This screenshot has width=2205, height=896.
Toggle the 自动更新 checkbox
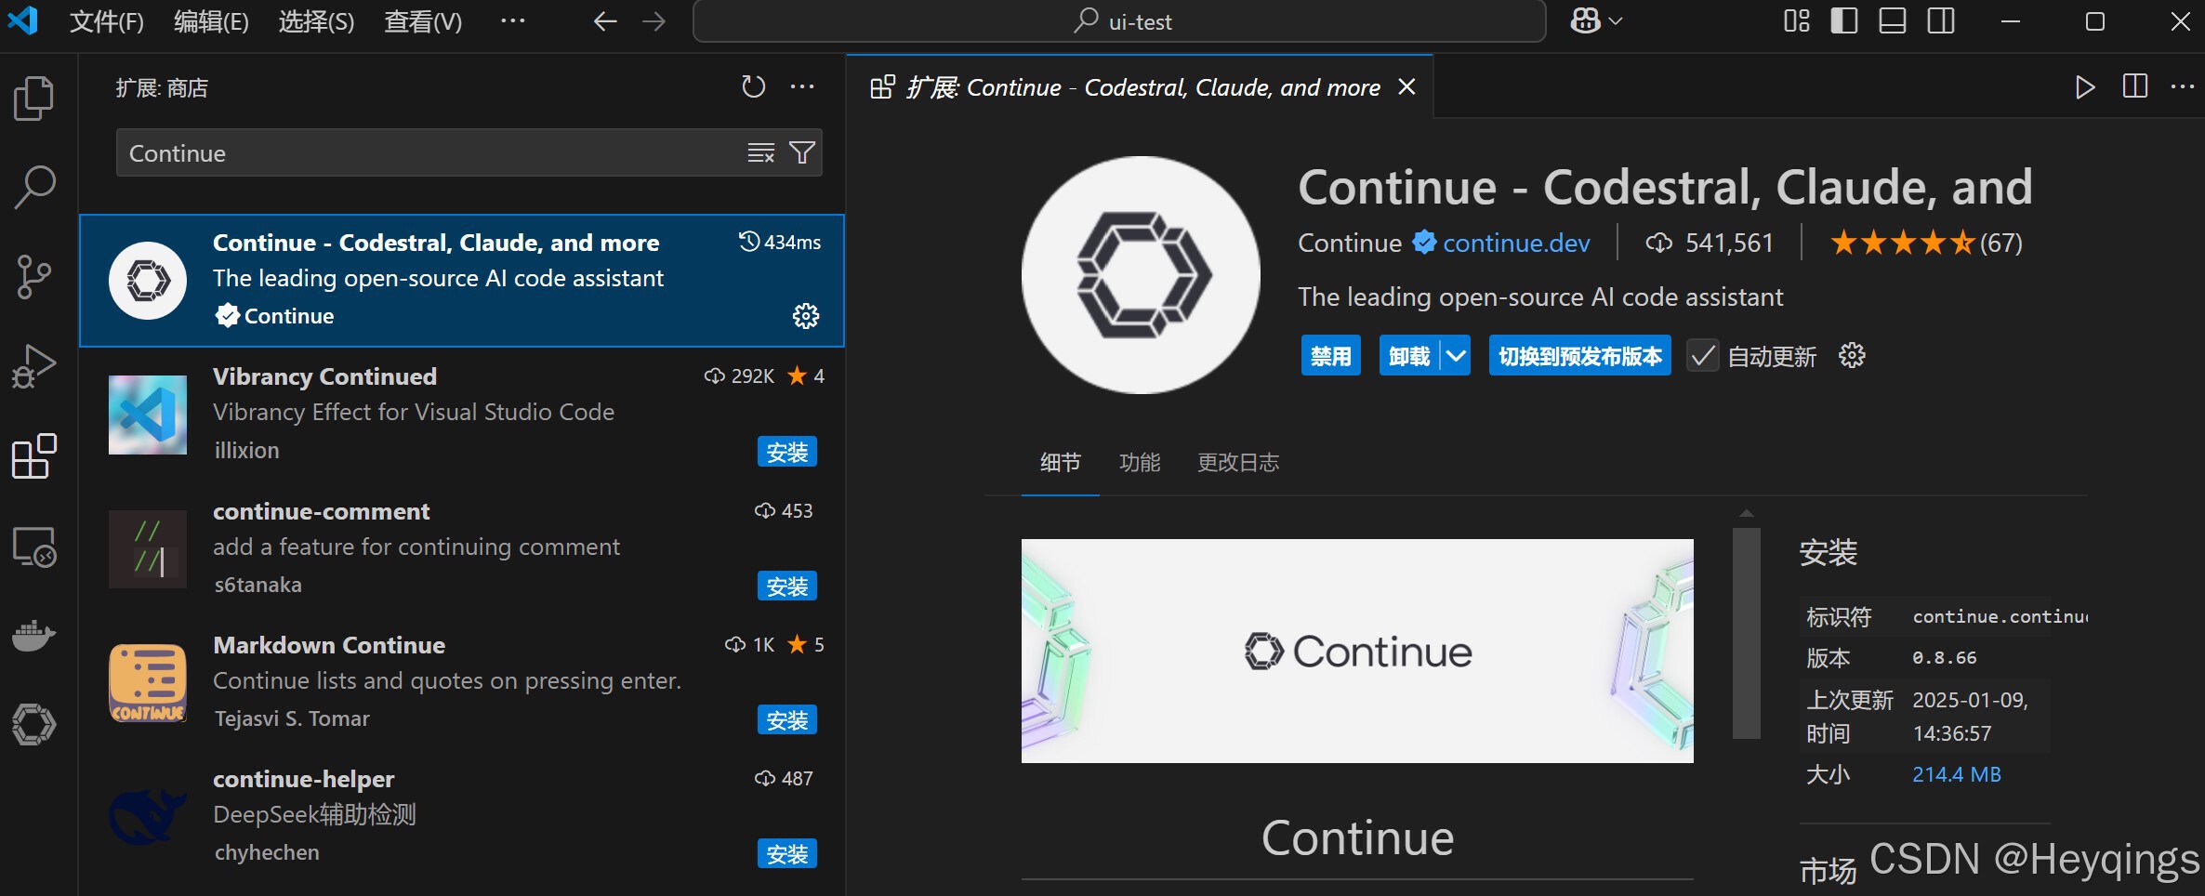click(1703, 356)
